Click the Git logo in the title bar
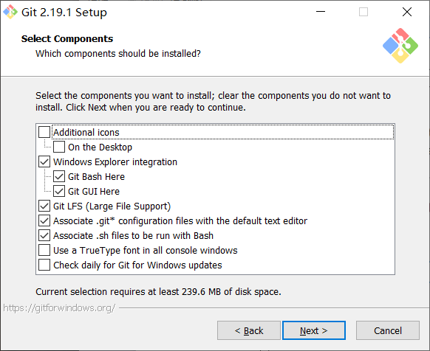This screenshot has width=430, height=351. tap(10, 12)
